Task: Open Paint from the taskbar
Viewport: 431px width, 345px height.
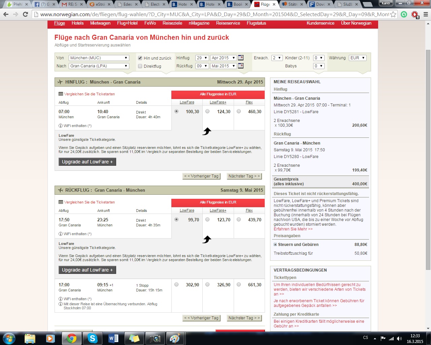Action: (x=175, y=338)
